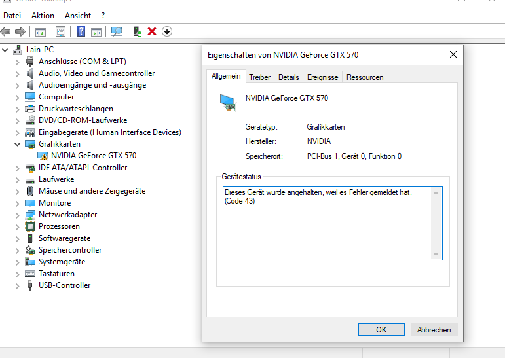
Task: Open the Datei menu
Action: [x=12, y=16]
